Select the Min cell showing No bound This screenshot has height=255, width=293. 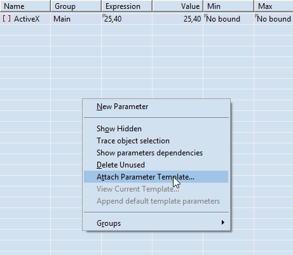click(229, 19)
